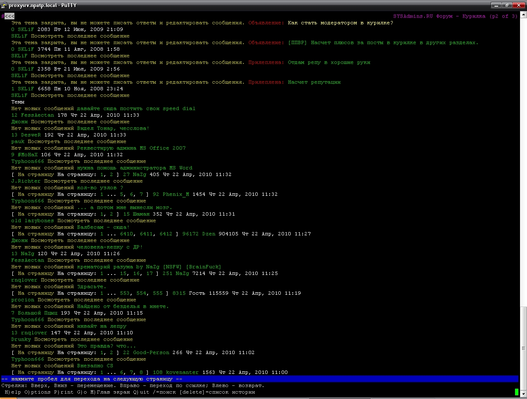
Task: Open user profile Good-Person
Action: (151, 352)
